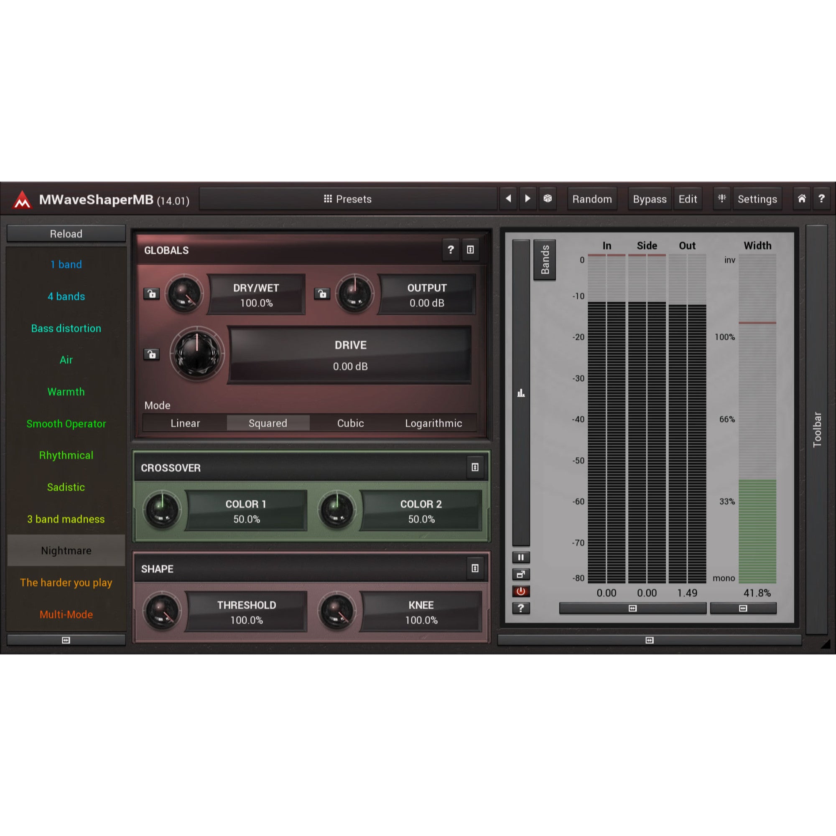This screenshot has height=836, width=836.
Task: Go to next preset arrow
Action: (x=528, y=199)
